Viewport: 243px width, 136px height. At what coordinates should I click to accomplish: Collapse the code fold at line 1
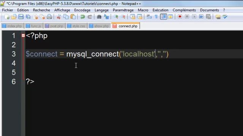coord(23,36)
